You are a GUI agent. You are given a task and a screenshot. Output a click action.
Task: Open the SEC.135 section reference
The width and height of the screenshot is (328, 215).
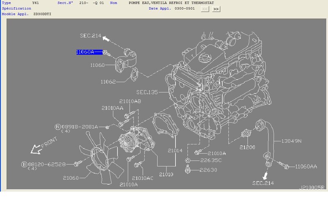[x=147, y=92]
